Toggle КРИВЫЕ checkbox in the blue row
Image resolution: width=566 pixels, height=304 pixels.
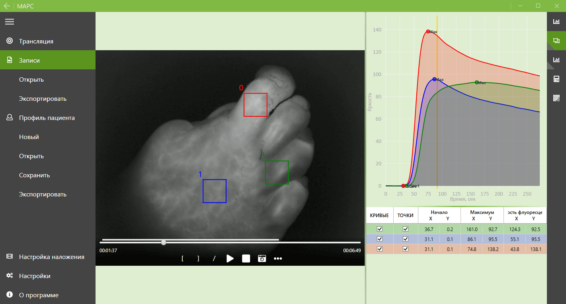point(380,239)
